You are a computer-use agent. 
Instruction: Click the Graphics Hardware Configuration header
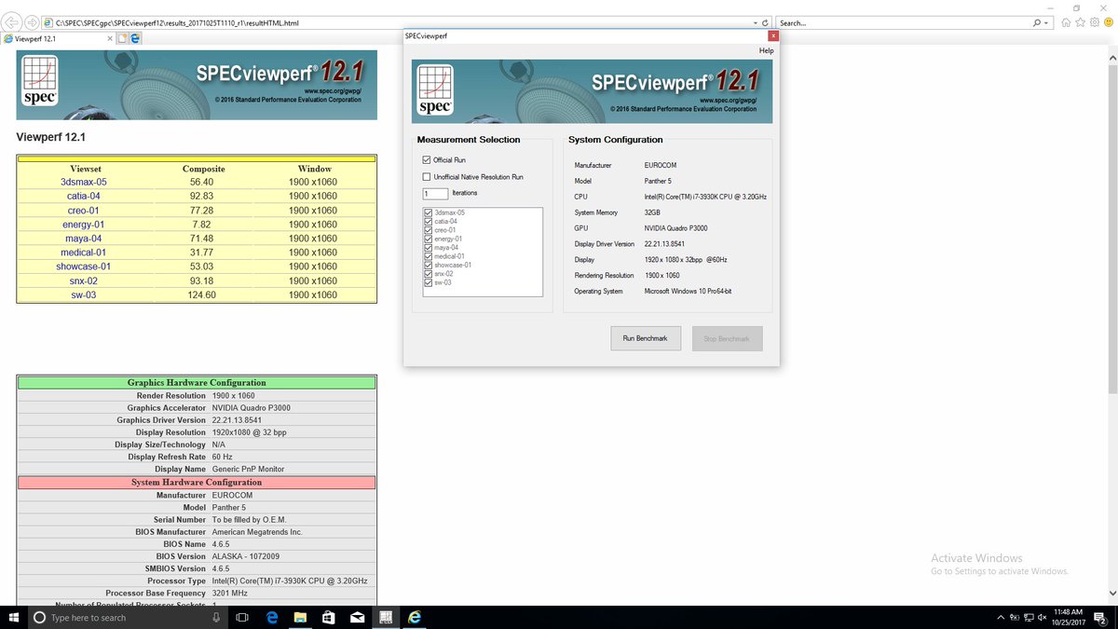tap(197, 383)
